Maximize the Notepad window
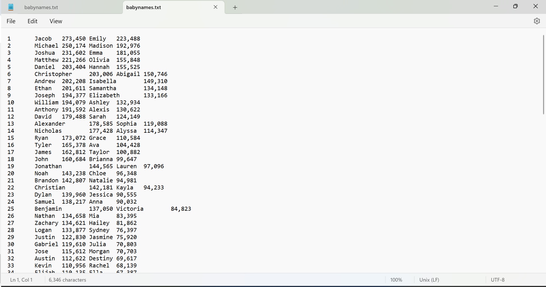Image resolution: width=546 pixels, height=287 pixels. (516, 6)
